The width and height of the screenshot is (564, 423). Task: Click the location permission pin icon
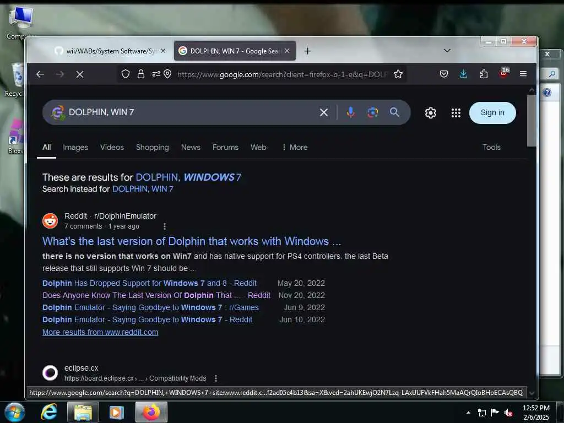point(167,74)
